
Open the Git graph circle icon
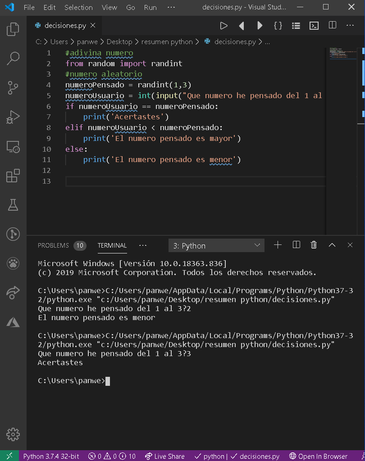13,234
